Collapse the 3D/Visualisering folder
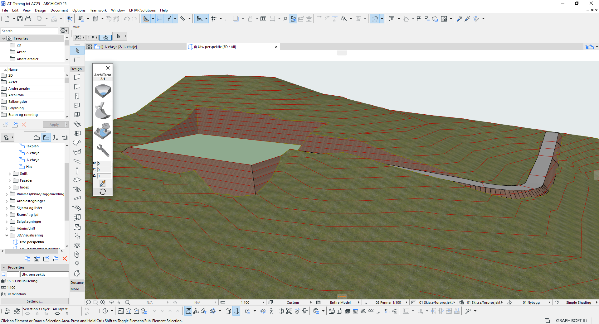The image size is (599, 324). tap(7, 236)
